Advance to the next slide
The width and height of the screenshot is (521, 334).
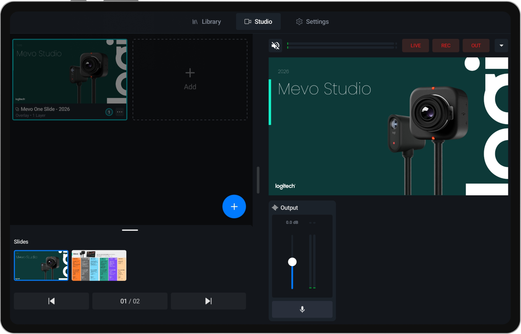point(208,301)
